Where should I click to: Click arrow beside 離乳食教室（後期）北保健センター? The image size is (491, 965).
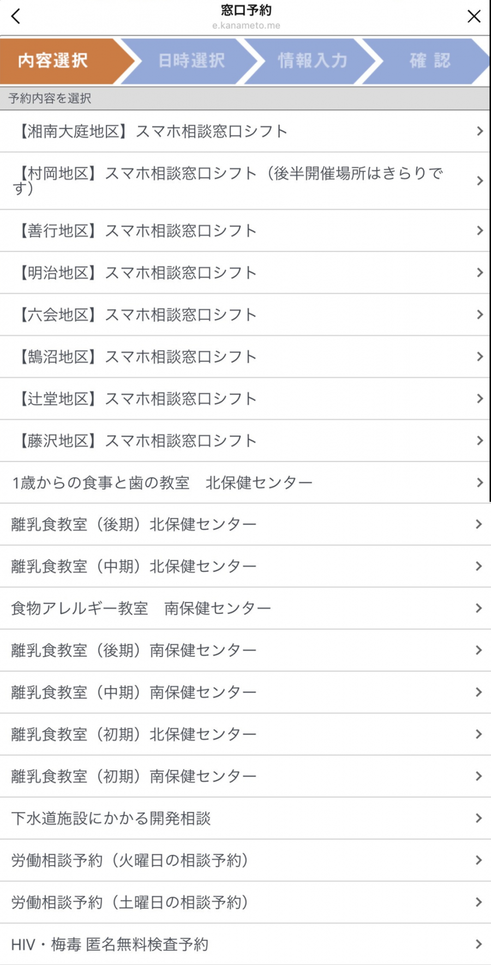tap(478, 524)
